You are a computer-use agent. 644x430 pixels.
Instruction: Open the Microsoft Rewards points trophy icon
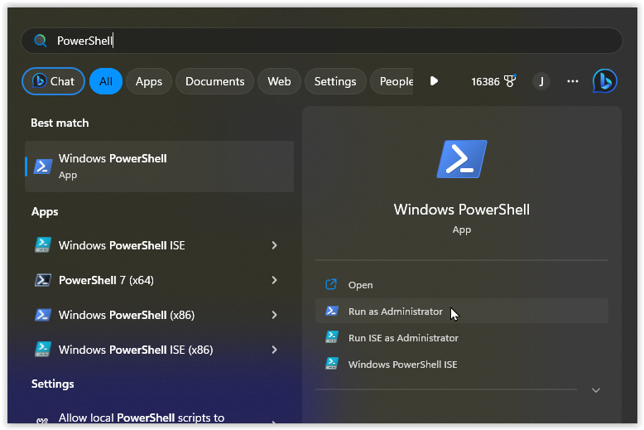(510, 81)
